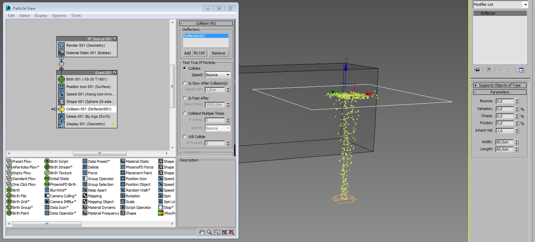The image size is (535, 242).
Task: Click the Delete 001 operator icon
Action: tap(61, 116)
